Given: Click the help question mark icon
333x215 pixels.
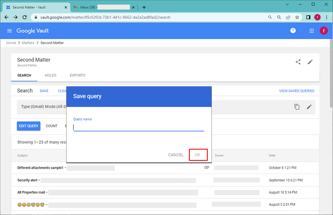Looking at the screenshot, I should click(293, 31).
